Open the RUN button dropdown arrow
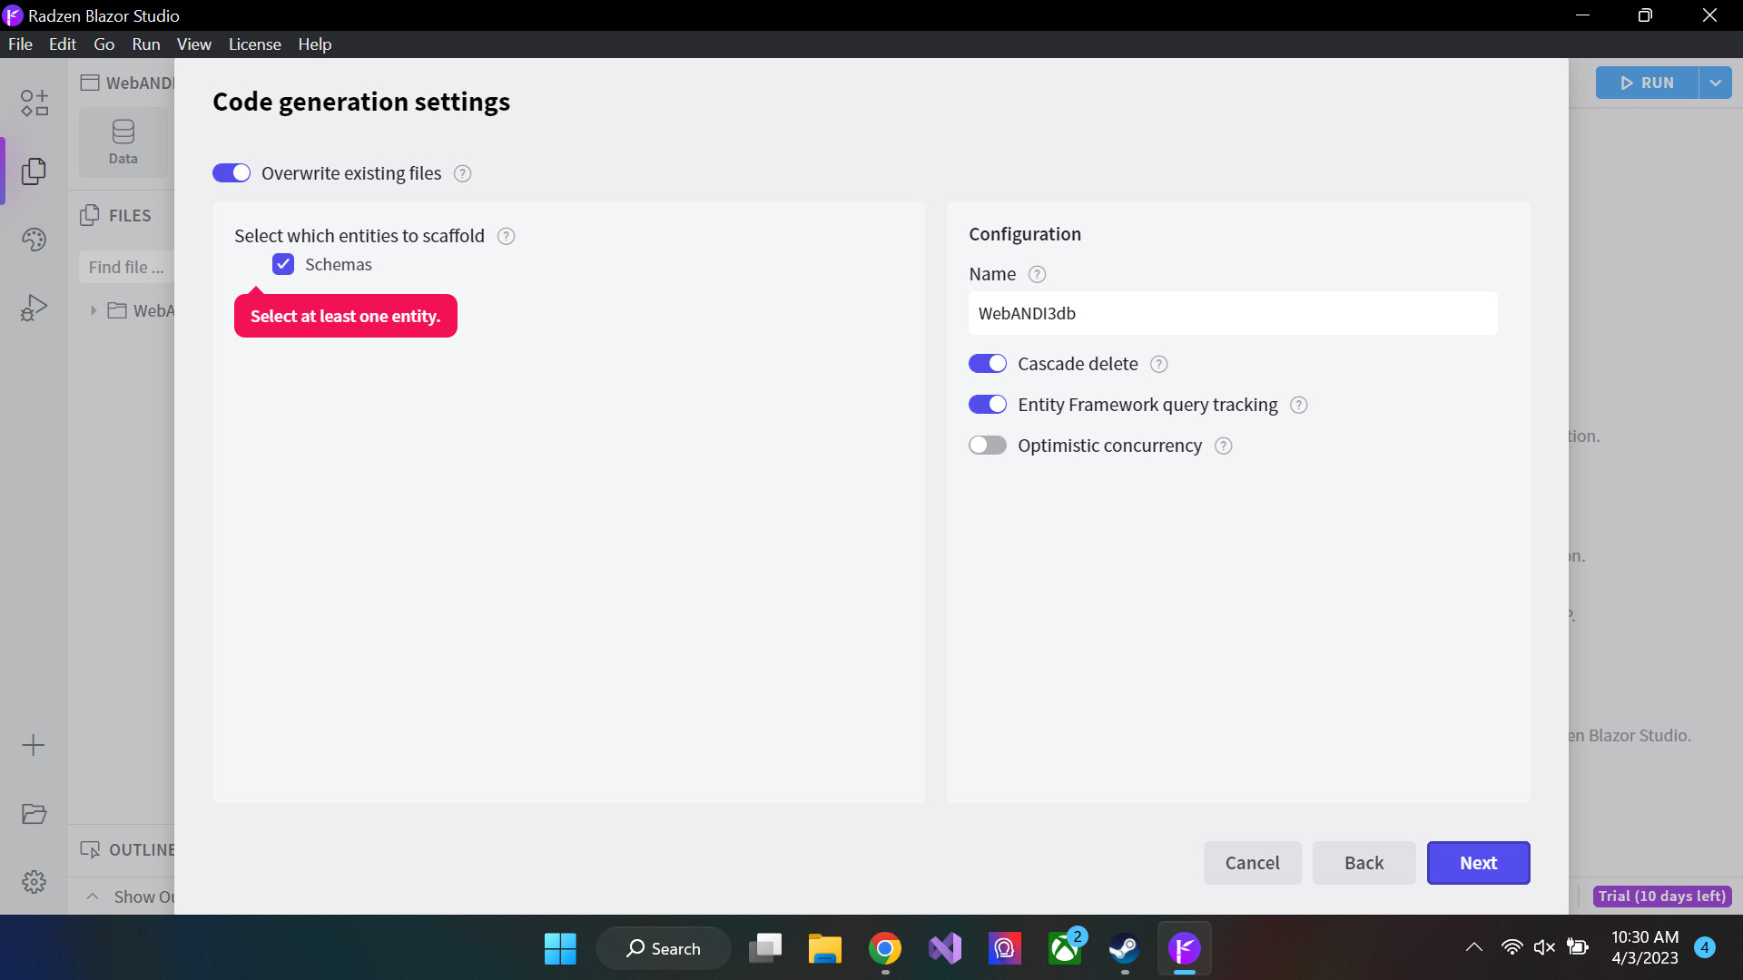Image resolution: width=1743 pixels, height=980 pixels. [x=1715, y=83]
